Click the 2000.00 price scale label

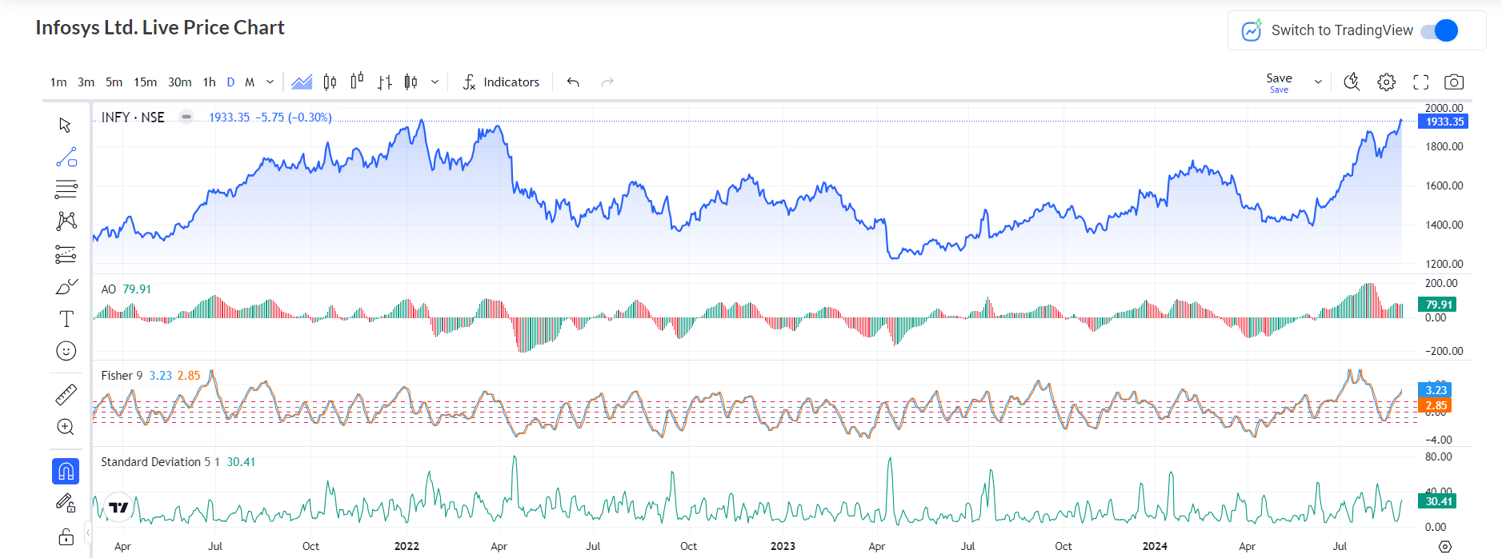[x=1444, y=108]
